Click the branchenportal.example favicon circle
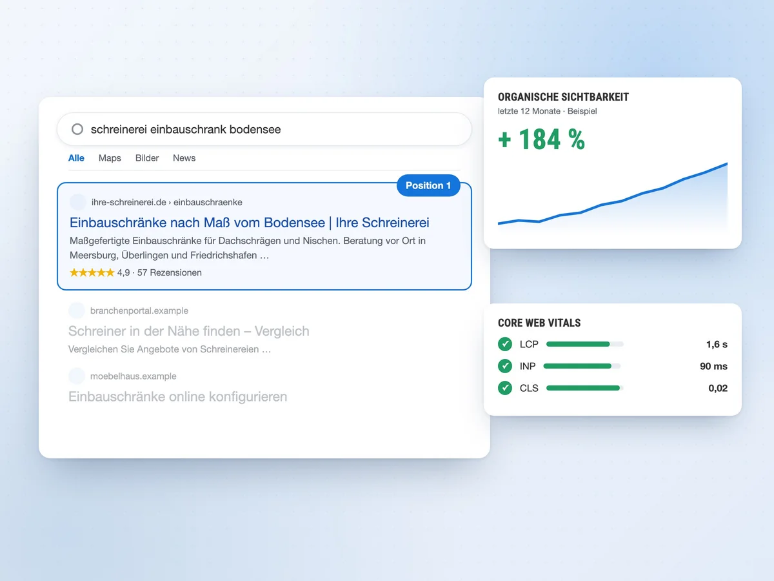The width and height of the screenshot is (774, 581). (x=77, y=311)
